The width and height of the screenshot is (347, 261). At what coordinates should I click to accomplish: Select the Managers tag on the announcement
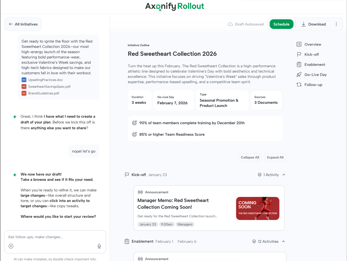185,224
